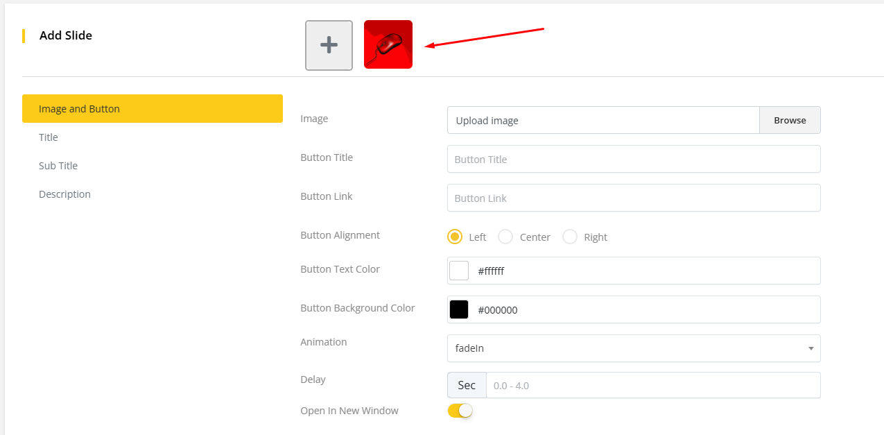Open the Title tab
The image size is (884, 435).
tap(49, 137)
